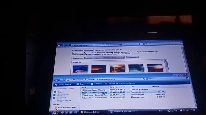Open Видео in favorite links

coord(59,92)
